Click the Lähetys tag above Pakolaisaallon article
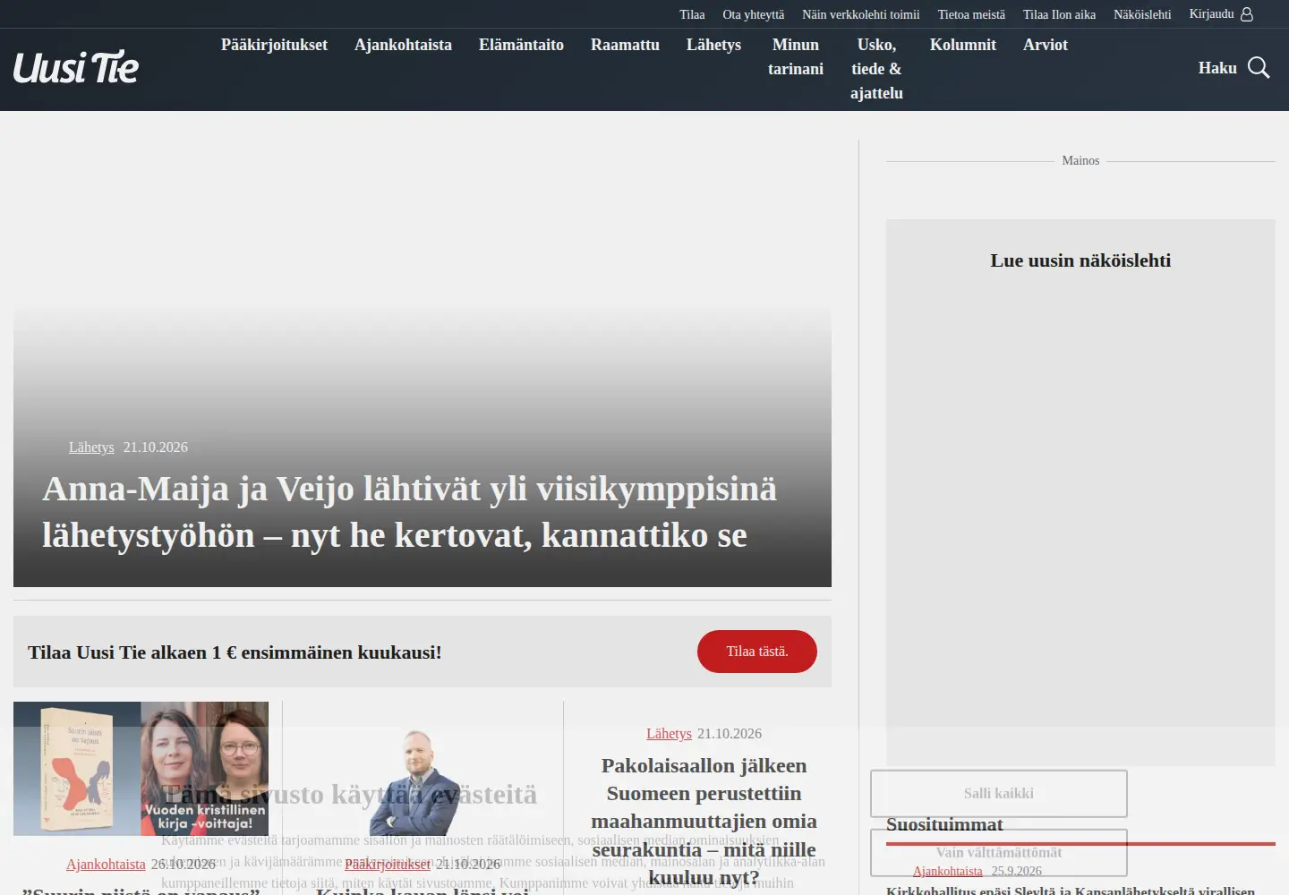 669,734
